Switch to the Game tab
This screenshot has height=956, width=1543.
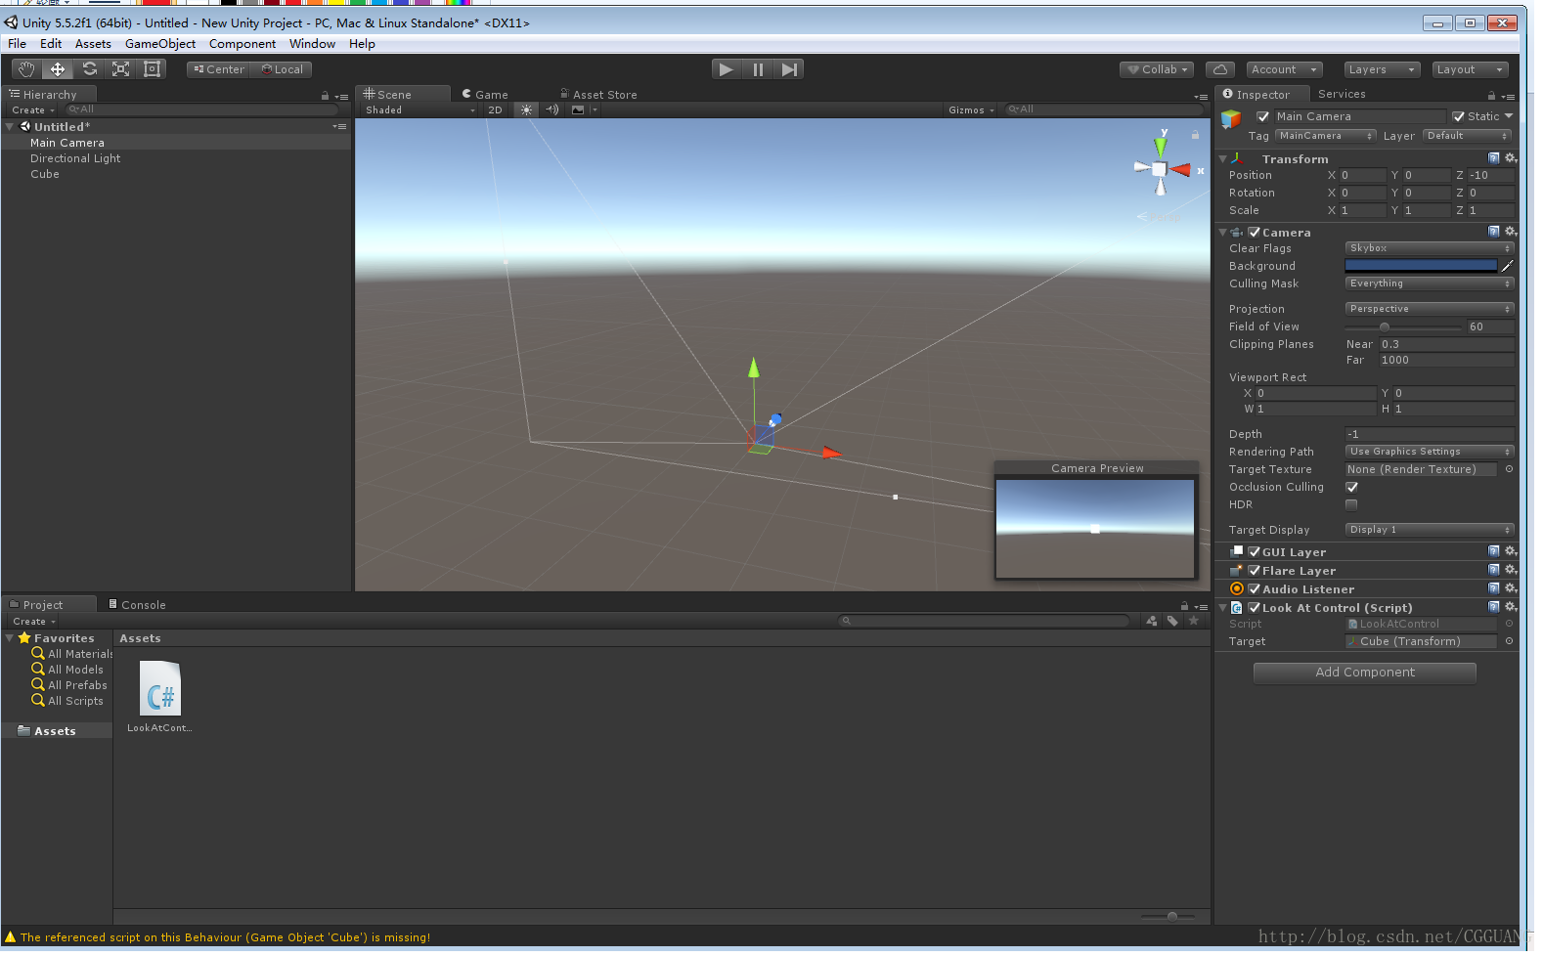click(x=485, y=95)
